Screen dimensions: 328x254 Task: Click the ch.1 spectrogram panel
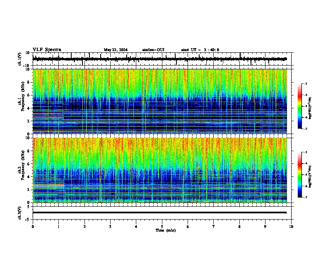click(160, 101)
